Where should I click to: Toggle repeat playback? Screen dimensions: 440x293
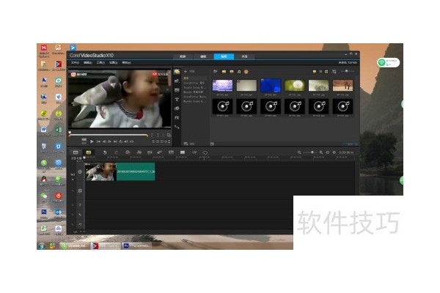click(121, 141)
